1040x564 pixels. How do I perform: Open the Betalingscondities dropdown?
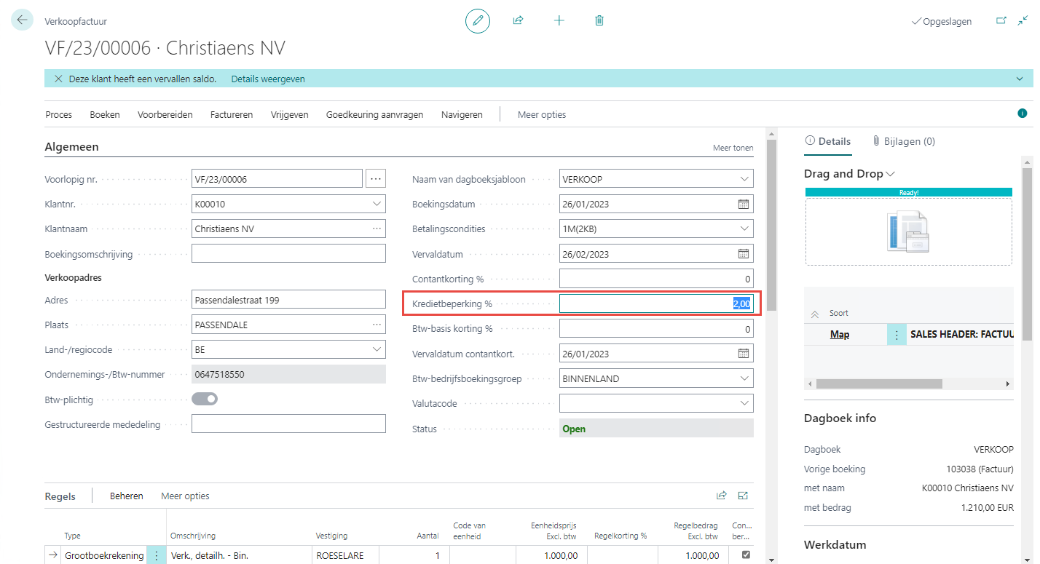[744, 229]
